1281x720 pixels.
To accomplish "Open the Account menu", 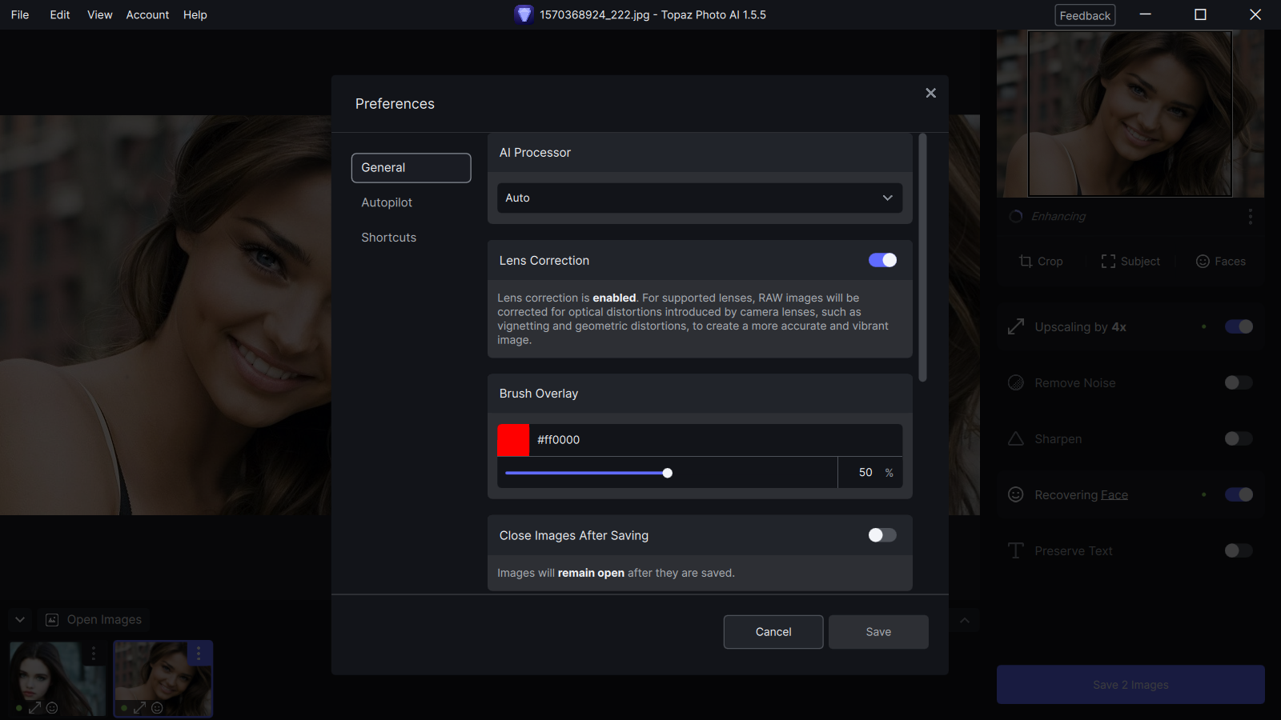I will point(147,14).
